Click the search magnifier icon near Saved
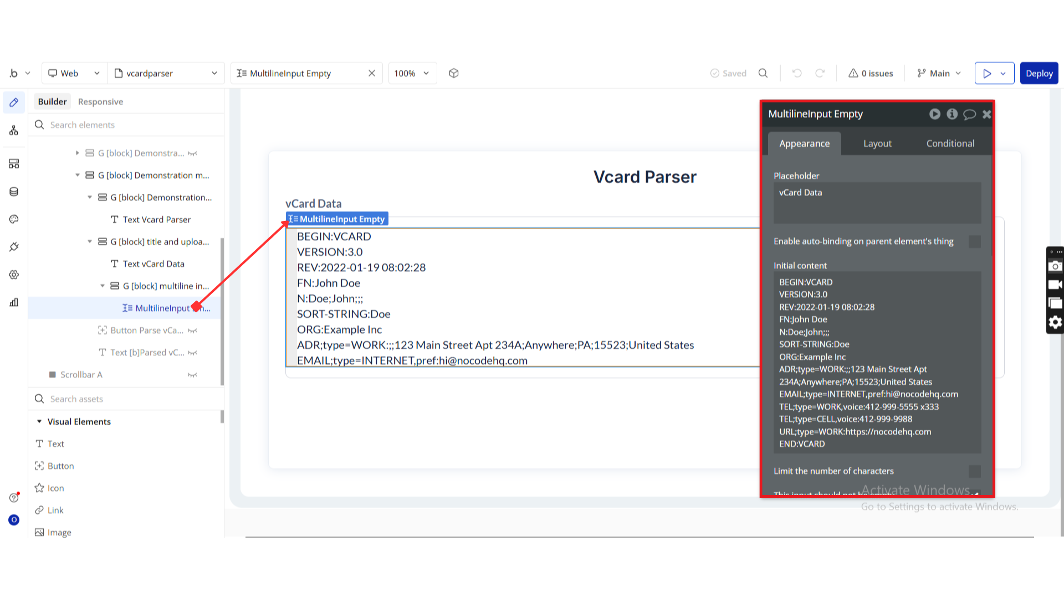The height and width of the screenshot is (598, 1064). coord(763,73)
